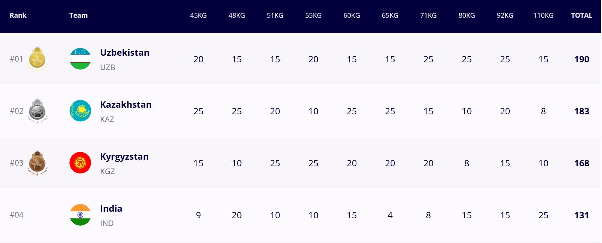Click the India flag icon
602x243 pixels.
80,215
